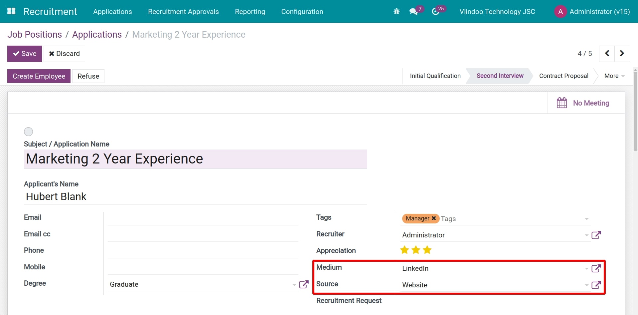Image resolution: width=638 pixels, height=315 pixels.
Task: Expand the Tags dropdown
Action: [x=586, y=219]
